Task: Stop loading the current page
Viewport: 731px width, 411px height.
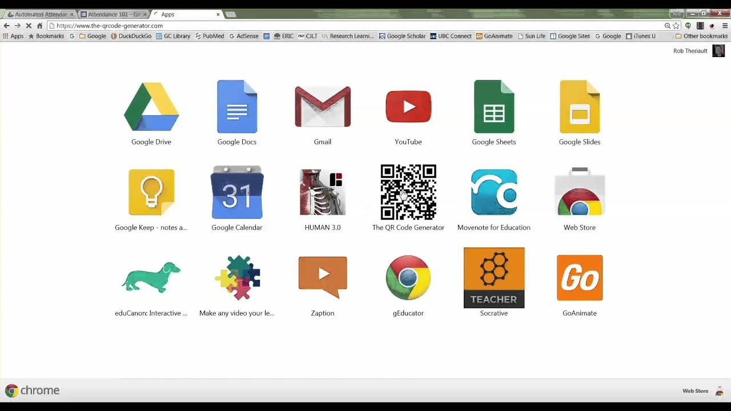Action: coord(29,26)
